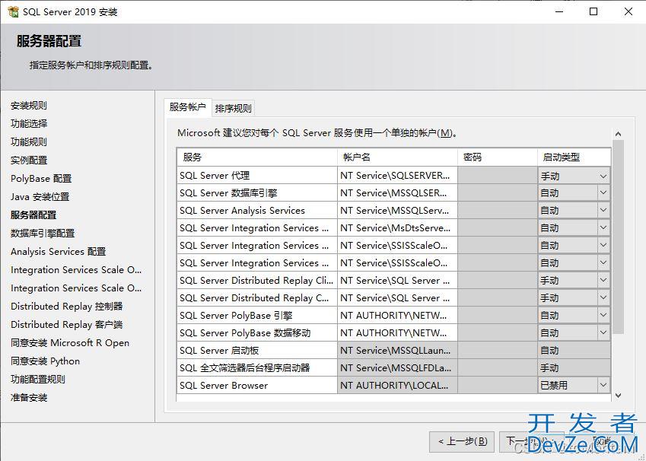646x461 pixels.
Task: Click the SQL Server 启动板 service label
Action: coord(219,351)
